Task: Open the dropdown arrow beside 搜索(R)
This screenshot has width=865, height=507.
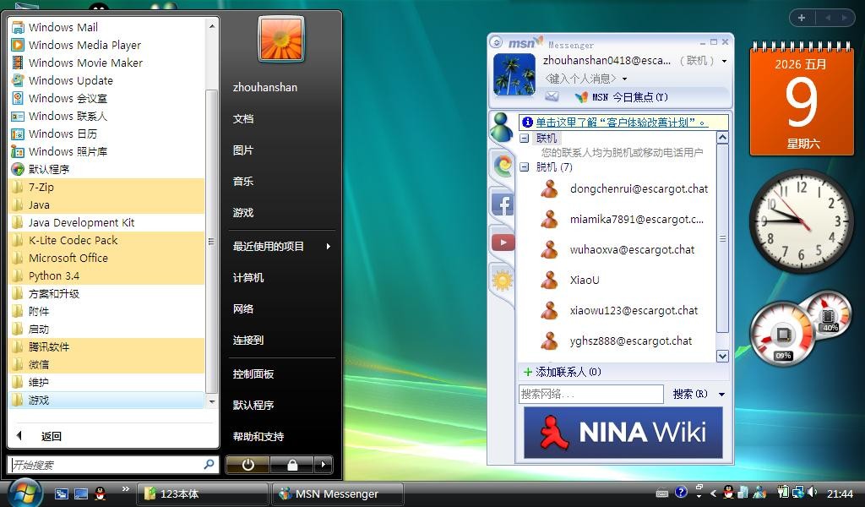Action: pyautogui.click(x=721, y=395)
